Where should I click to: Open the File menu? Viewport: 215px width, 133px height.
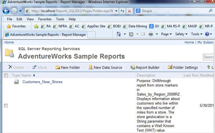pyautogui.click(x=10, y=19)
